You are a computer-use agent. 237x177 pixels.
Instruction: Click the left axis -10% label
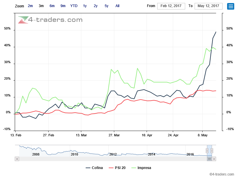[x=7, y=129]
